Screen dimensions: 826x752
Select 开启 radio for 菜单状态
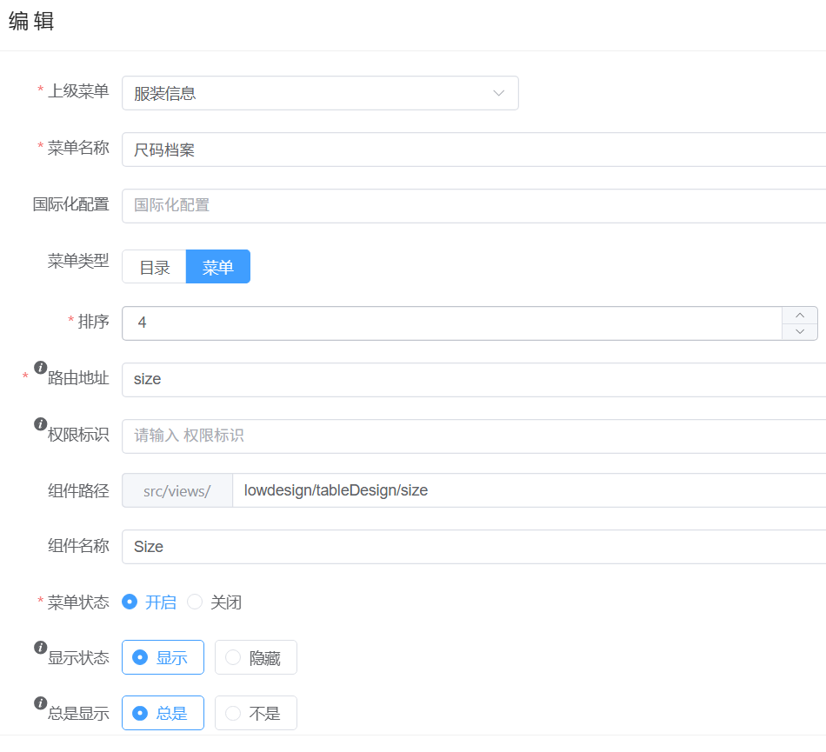130,602
